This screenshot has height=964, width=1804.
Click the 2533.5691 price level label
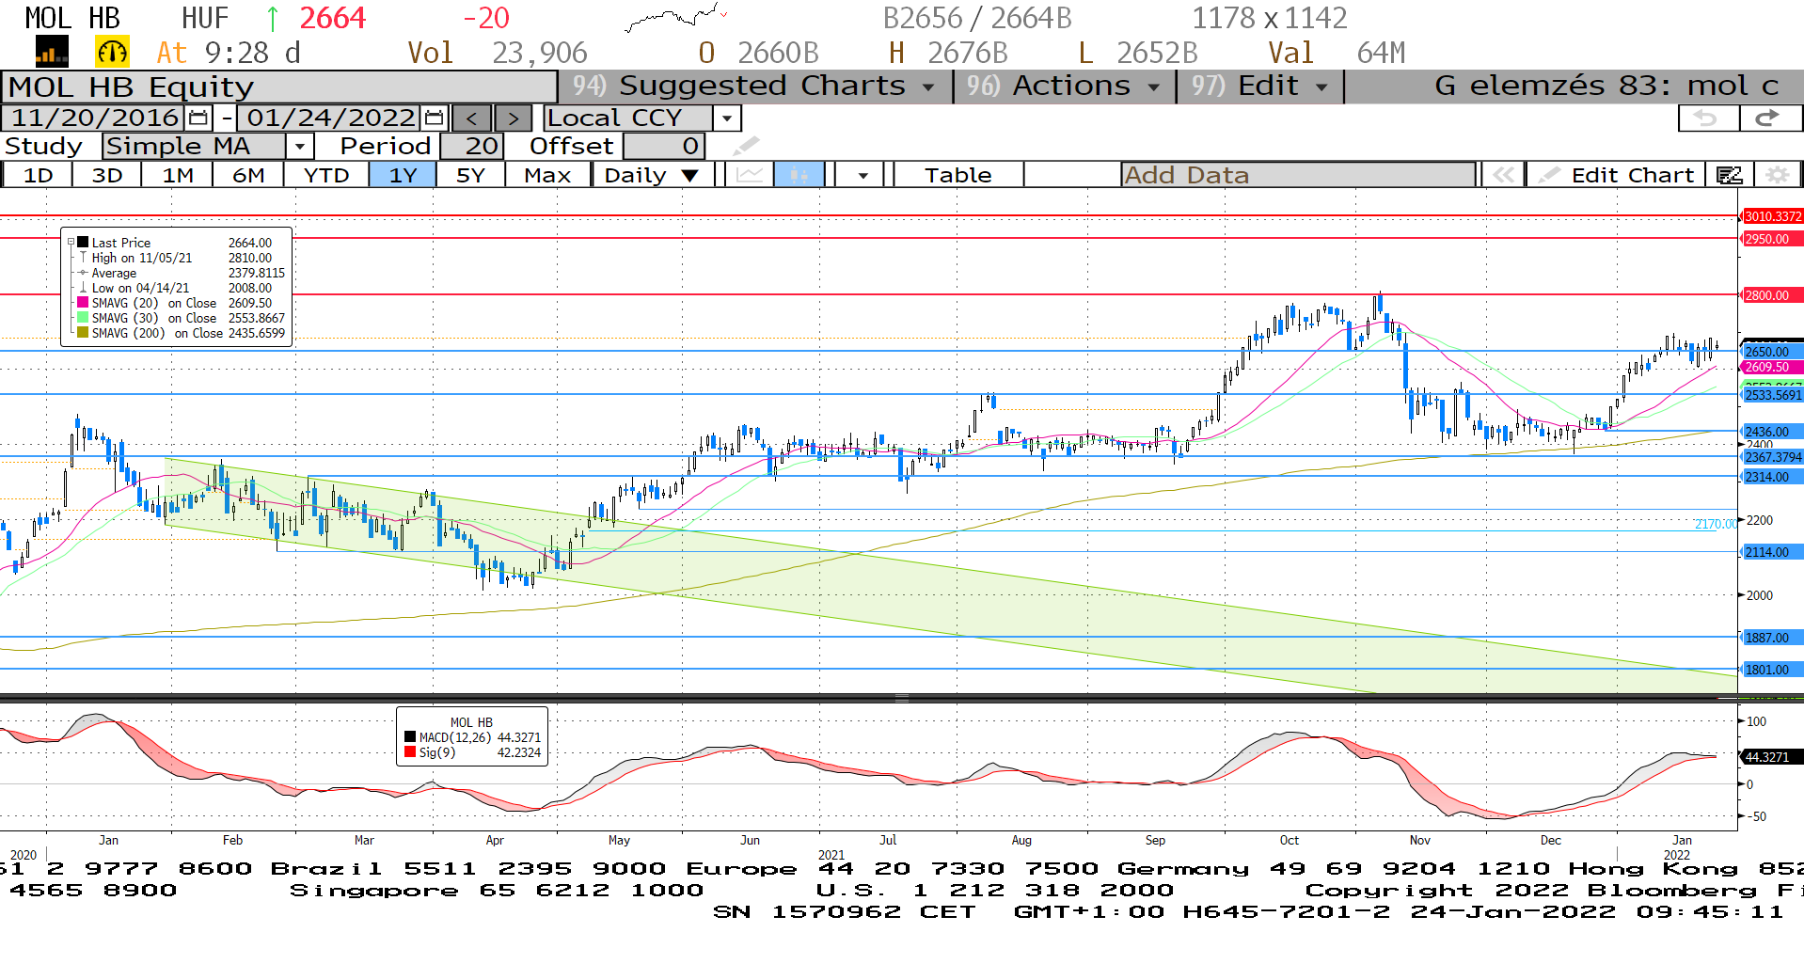[x=1772, y=395]
